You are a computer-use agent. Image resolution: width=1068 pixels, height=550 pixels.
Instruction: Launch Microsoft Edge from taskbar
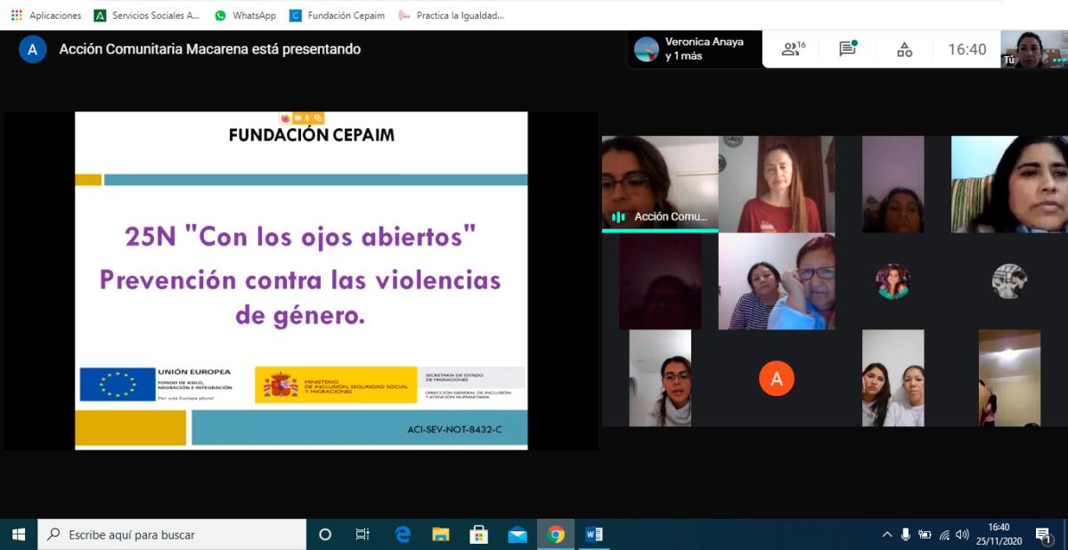(404, 534)
